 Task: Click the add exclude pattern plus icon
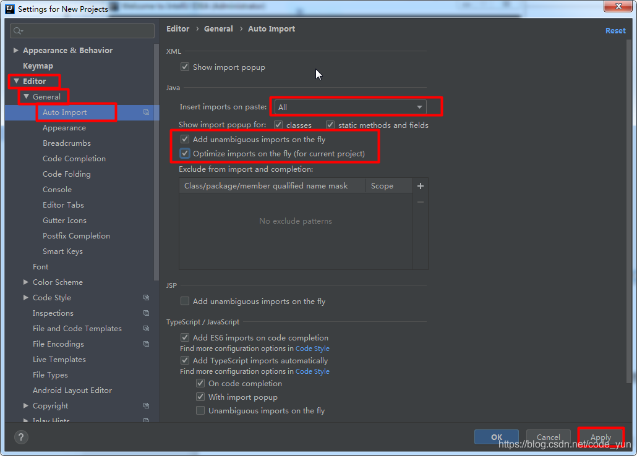[421, 186]
